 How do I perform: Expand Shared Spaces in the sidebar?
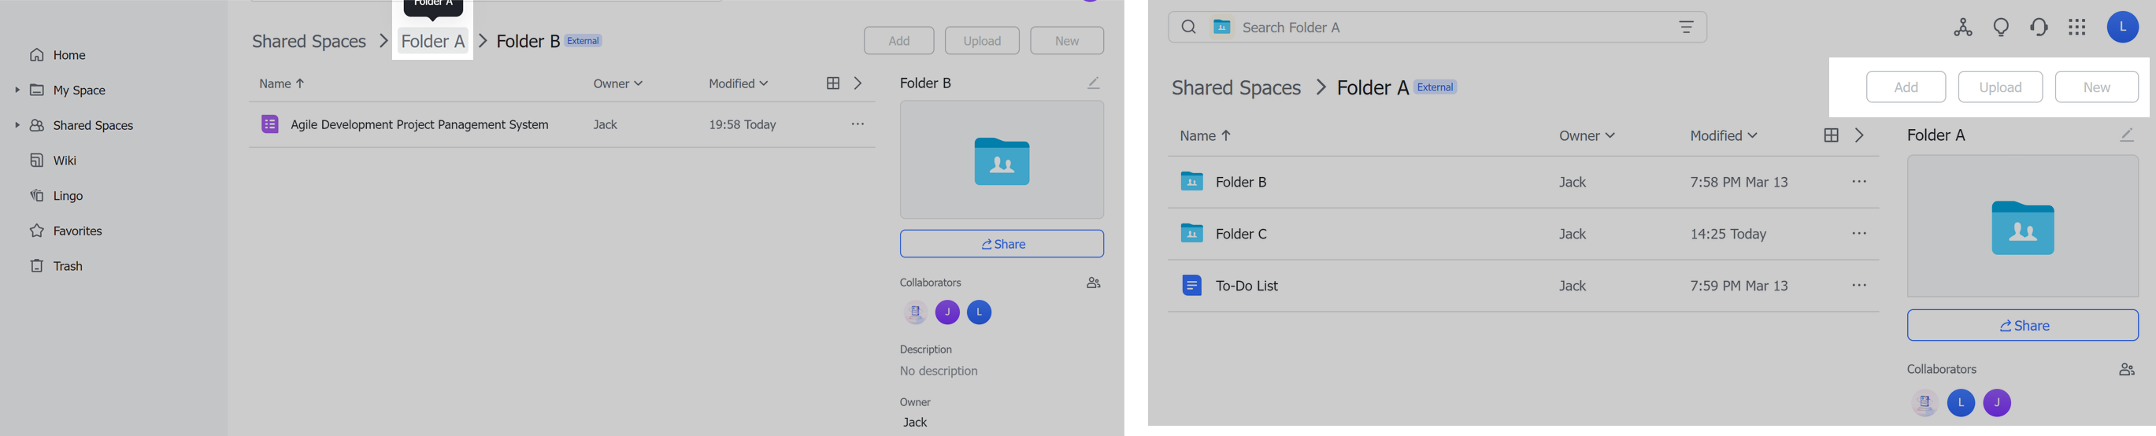pos(17,124)
